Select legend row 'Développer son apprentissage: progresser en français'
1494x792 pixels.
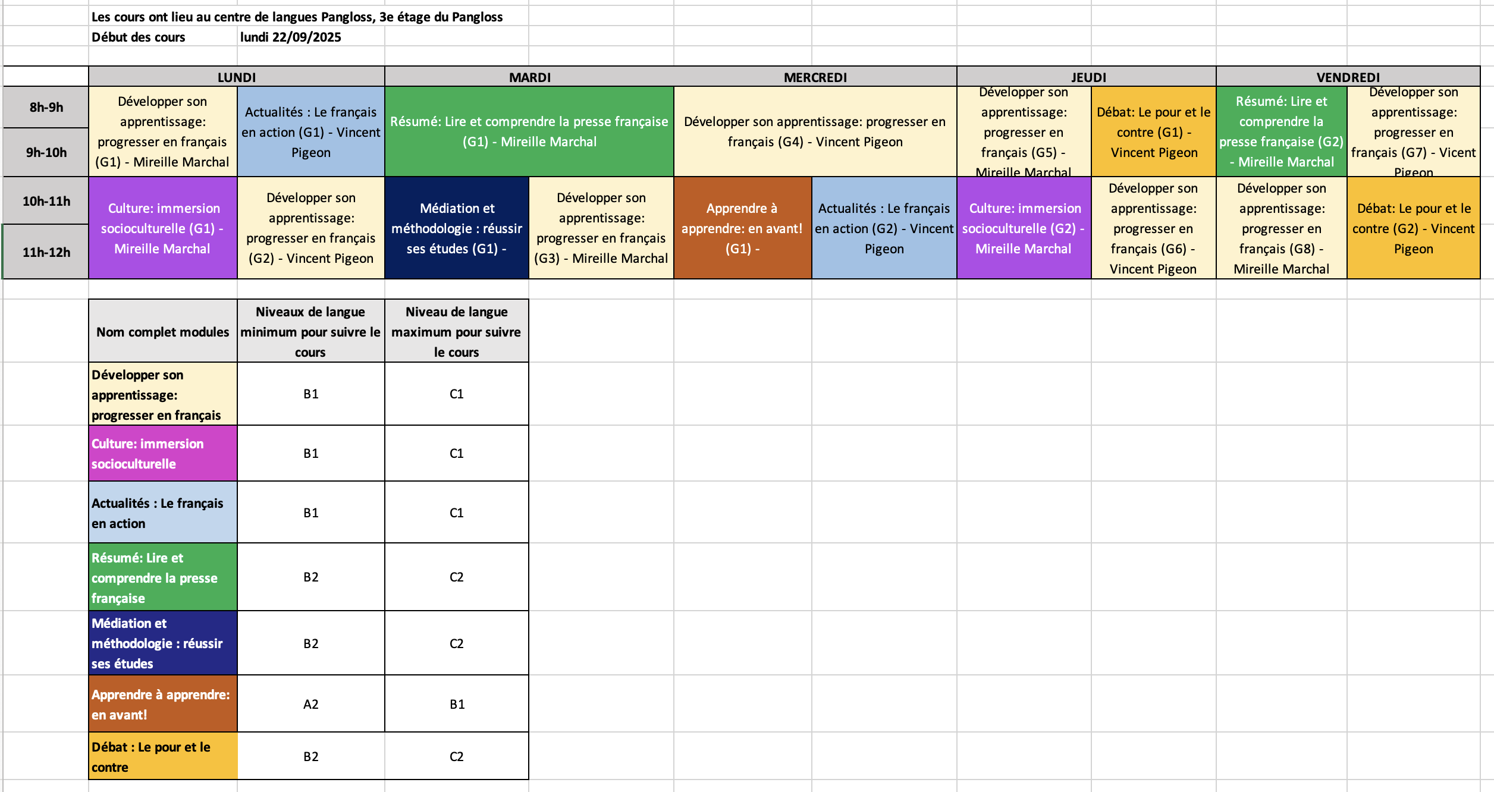(163, 394)
